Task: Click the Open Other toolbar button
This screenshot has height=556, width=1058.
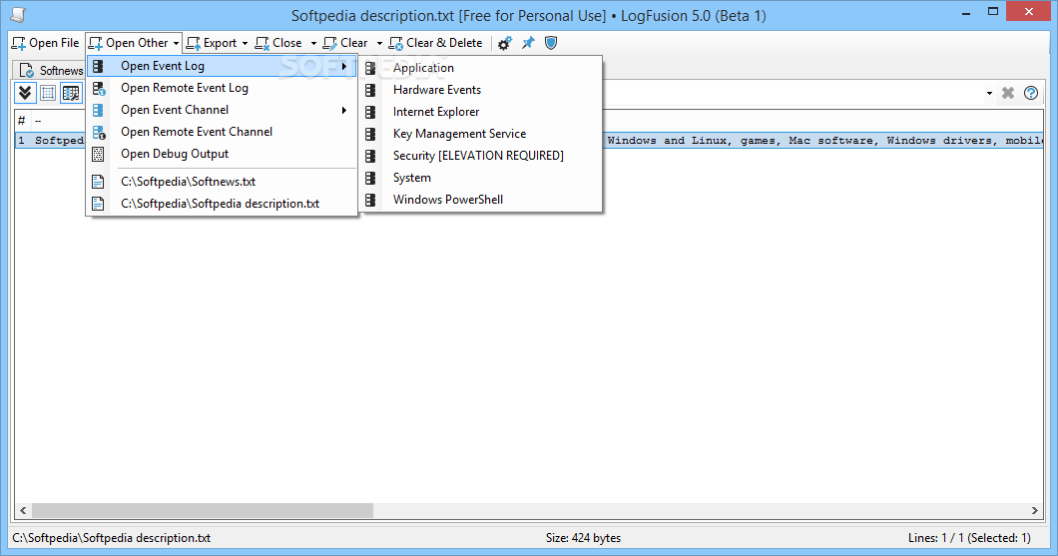Action: tap(129, 43)
